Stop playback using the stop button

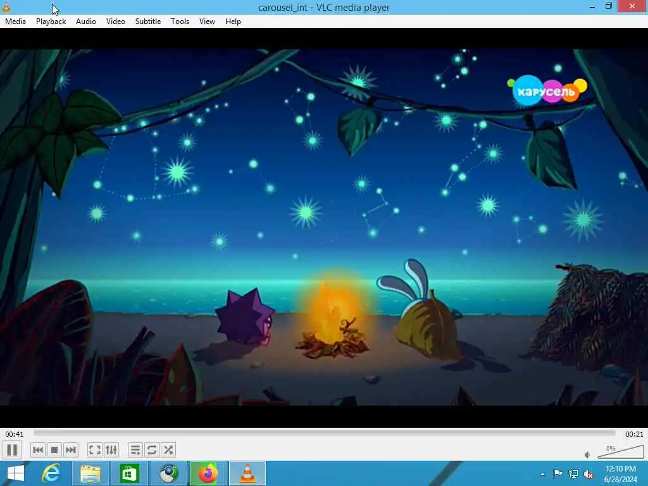pyautogui.click(x=54, y=450)
